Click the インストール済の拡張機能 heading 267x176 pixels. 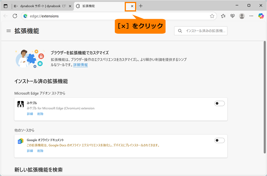tap(41, 81)
